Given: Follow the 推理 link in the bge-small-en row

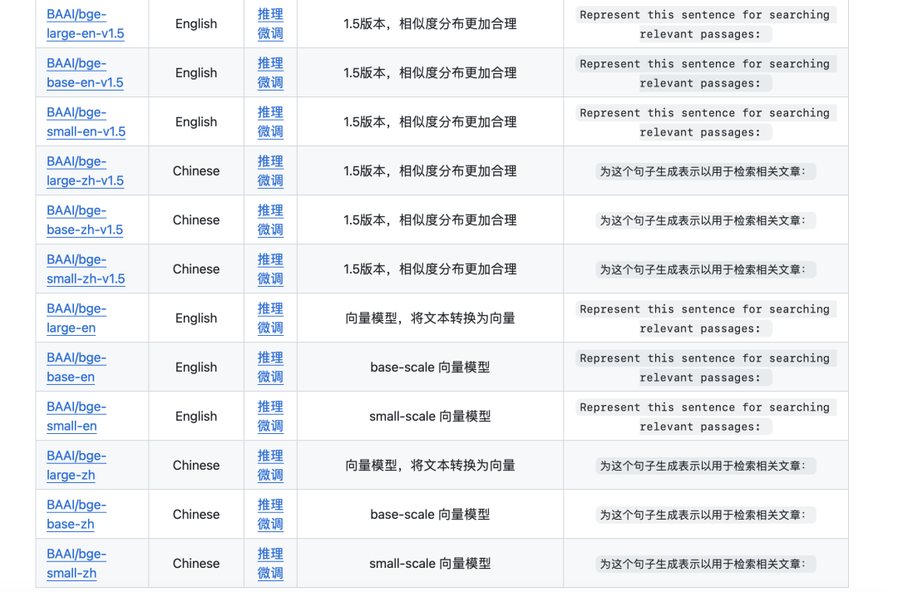Looking at the screenshot, I should [270, 407].
